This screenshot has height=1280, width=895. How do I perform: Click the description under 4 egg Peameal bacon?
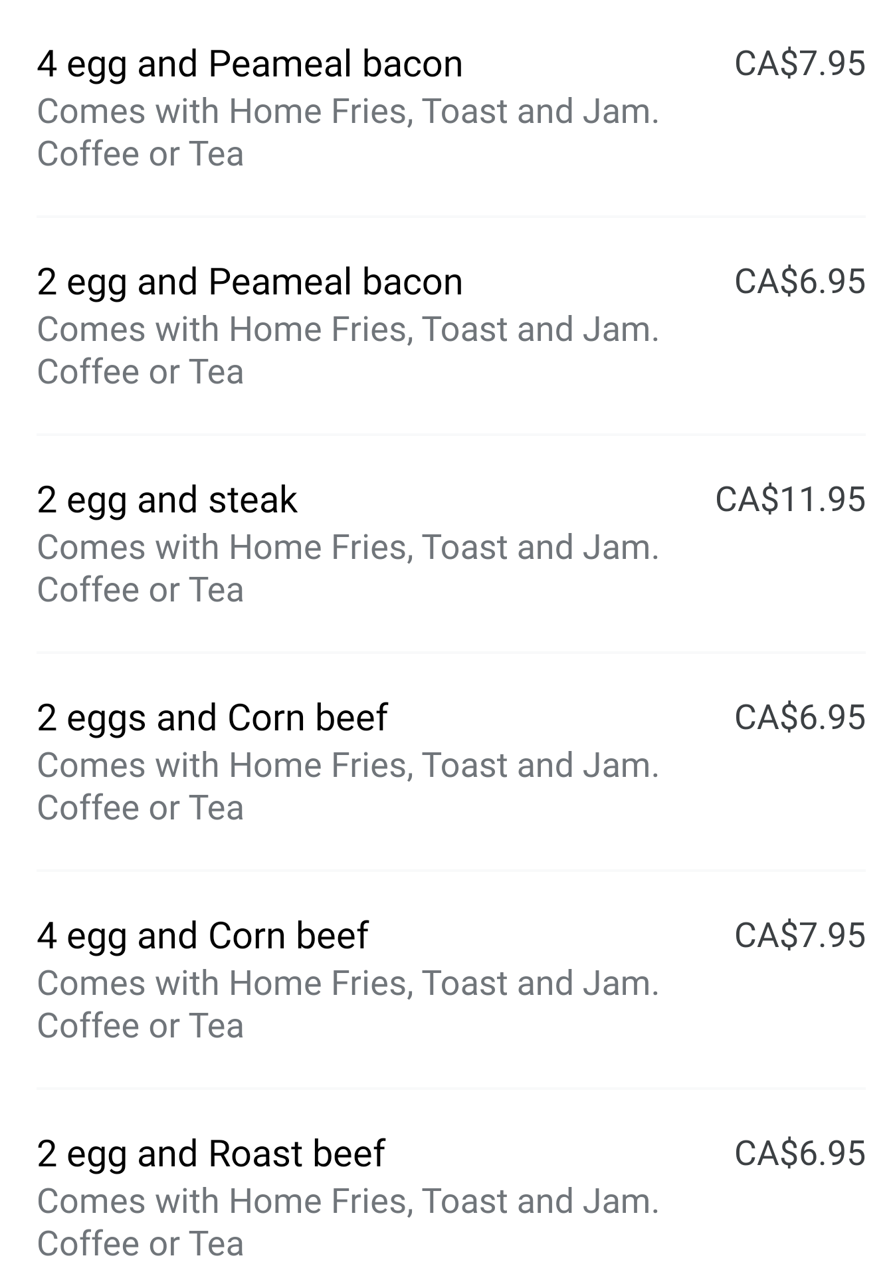tap(348, 132)
